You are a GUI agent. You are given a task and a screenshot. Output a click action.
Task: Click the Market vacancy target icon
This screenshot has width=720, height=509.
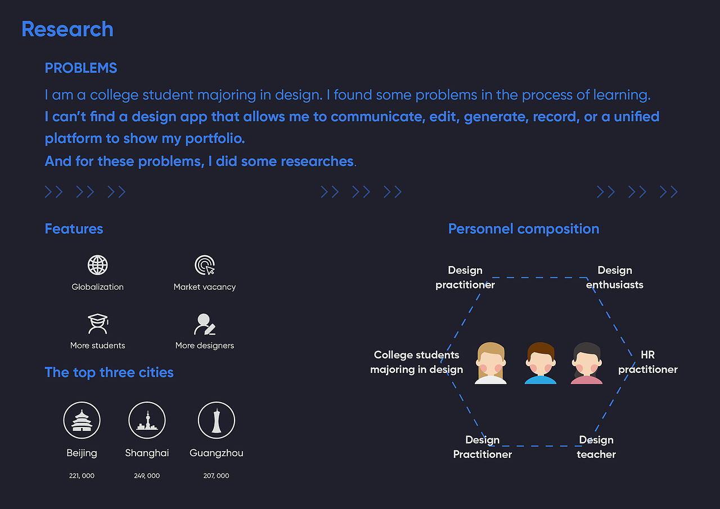pos(205,265)
